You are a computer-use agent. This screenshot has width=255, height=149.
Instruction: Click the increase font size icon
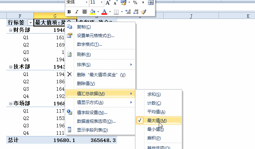[x=108, y=2]
